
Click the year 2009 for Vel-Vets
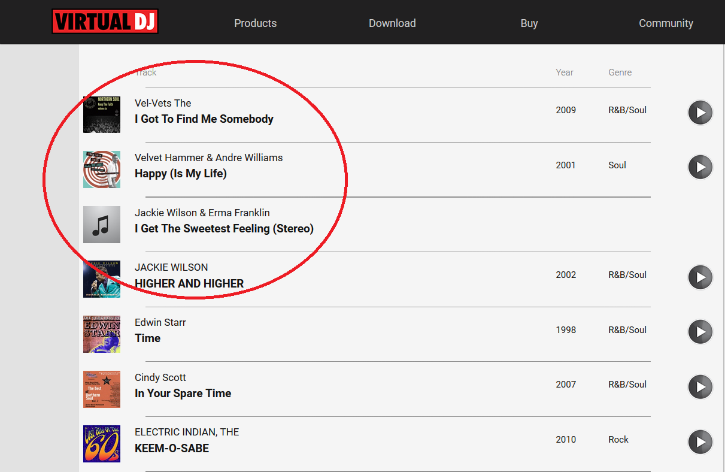566,110
